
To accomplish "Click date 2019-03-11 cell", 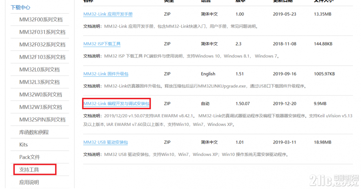I will click(284, 142).
